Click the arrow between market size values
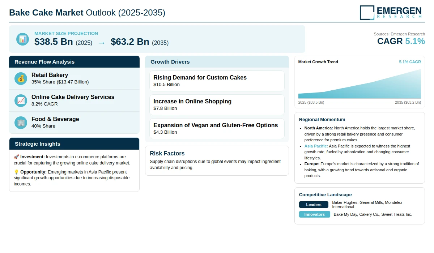 click(101, 43)
